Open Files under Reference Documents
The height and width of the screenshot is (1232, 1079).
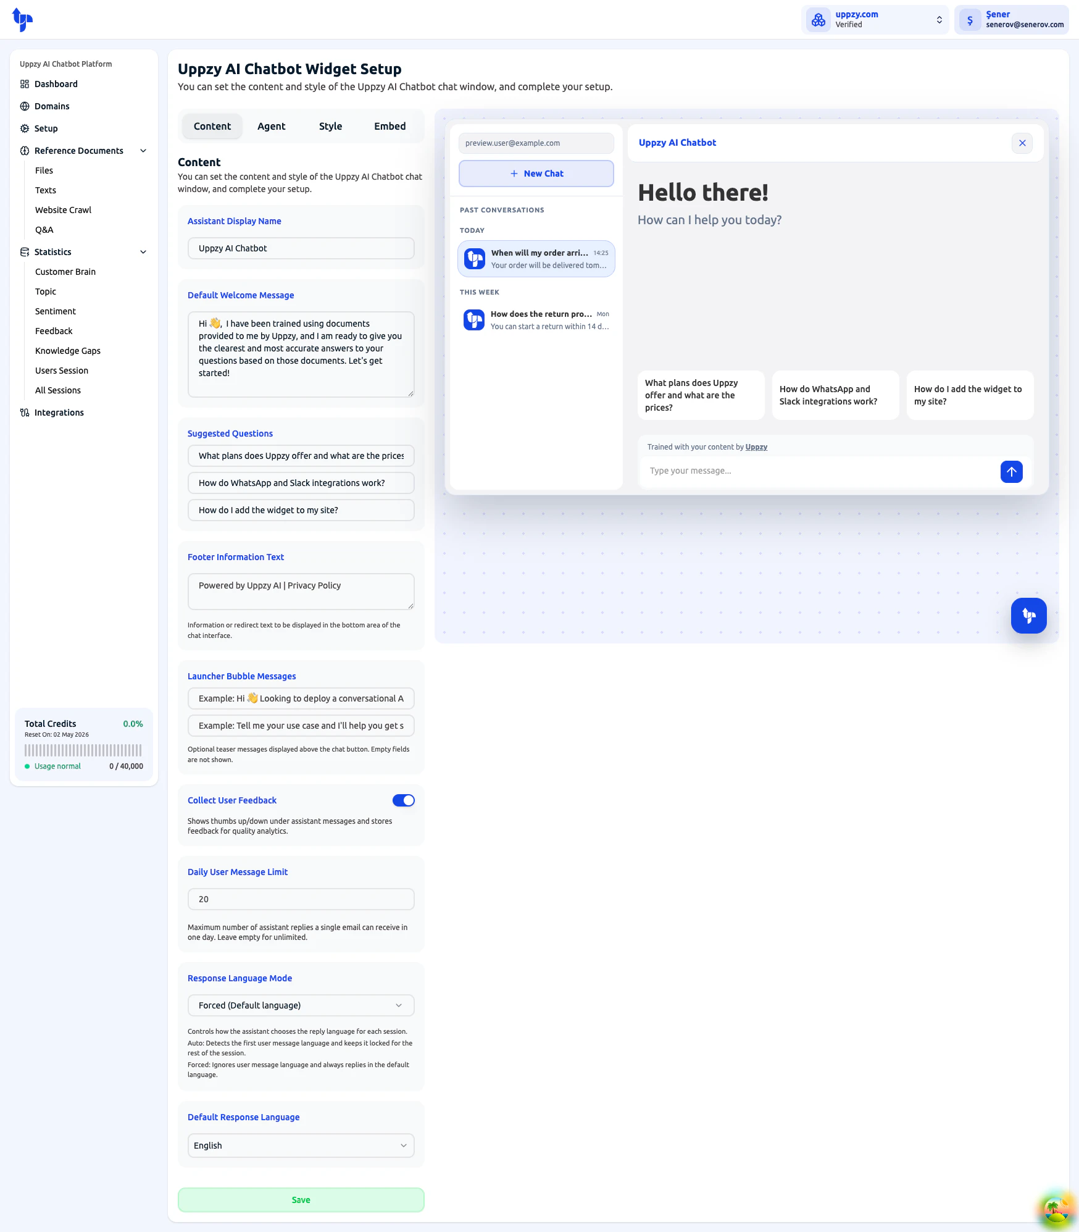pyautogui.click(x=44, y=170)
